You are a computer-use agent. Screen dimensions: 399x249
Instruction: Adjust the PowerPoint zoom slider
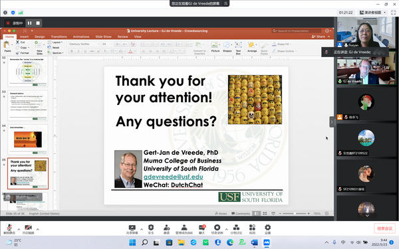pos(295,213)
